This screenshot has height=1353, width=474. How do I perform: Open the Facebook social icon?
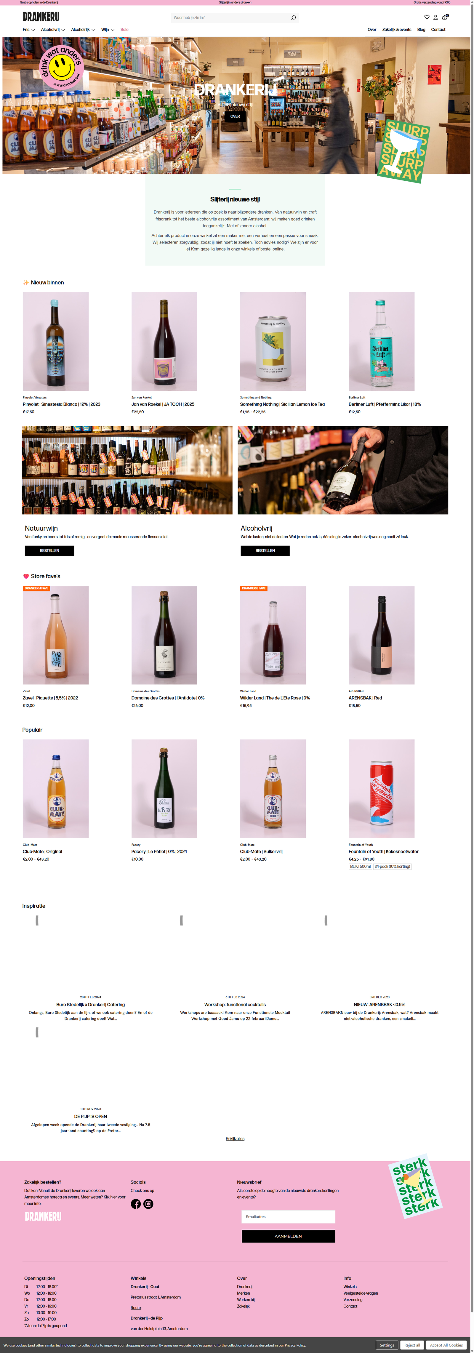pos(136,1204)
